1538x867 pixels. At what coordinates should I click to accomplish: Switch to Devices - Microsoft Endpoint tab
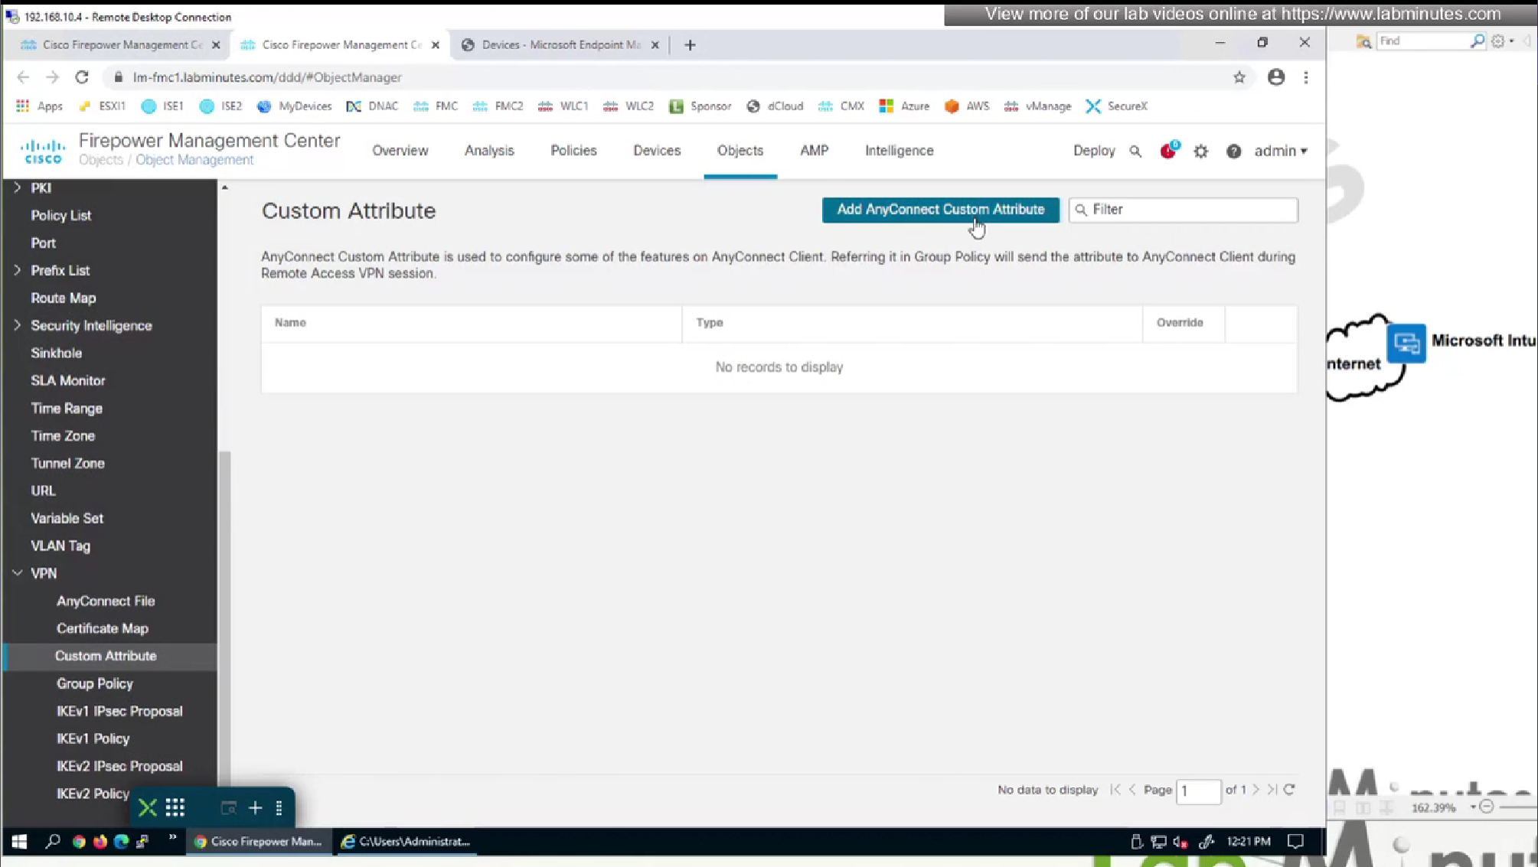tap(560, 45)
